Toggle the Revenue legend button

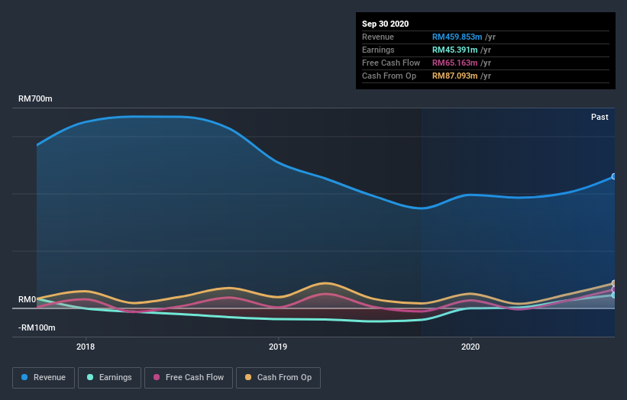44,378
